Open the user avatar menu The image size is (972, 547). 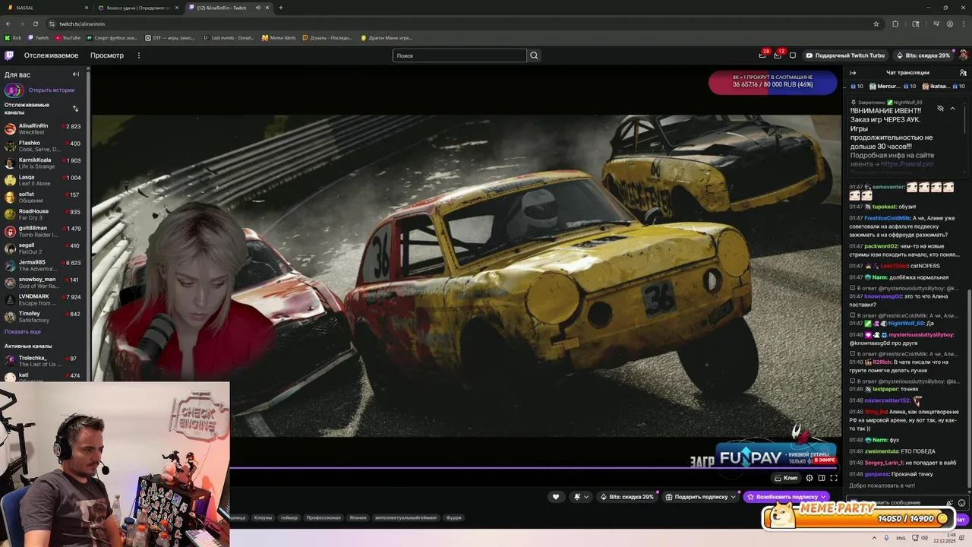(x=963, y=55)
